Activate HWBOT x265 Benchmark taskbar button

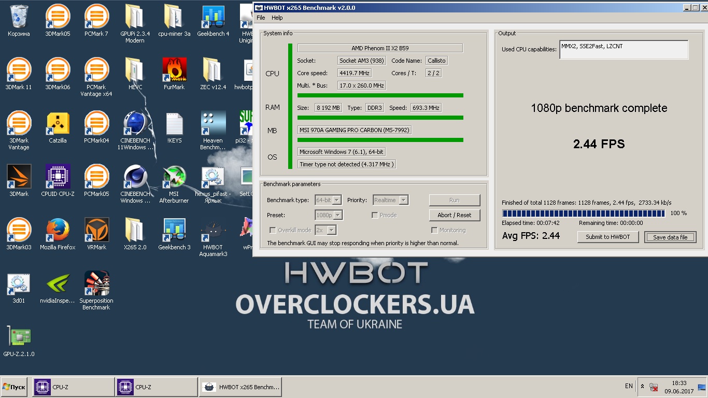[x=240, y=387]
